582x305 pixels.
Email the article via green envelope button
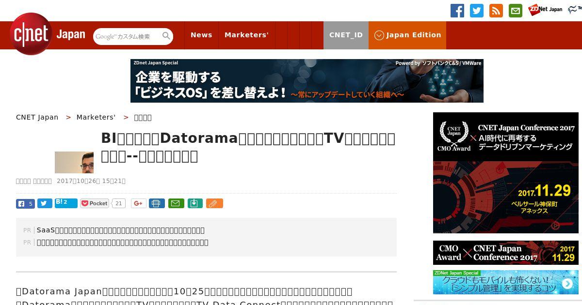(176, 204)
